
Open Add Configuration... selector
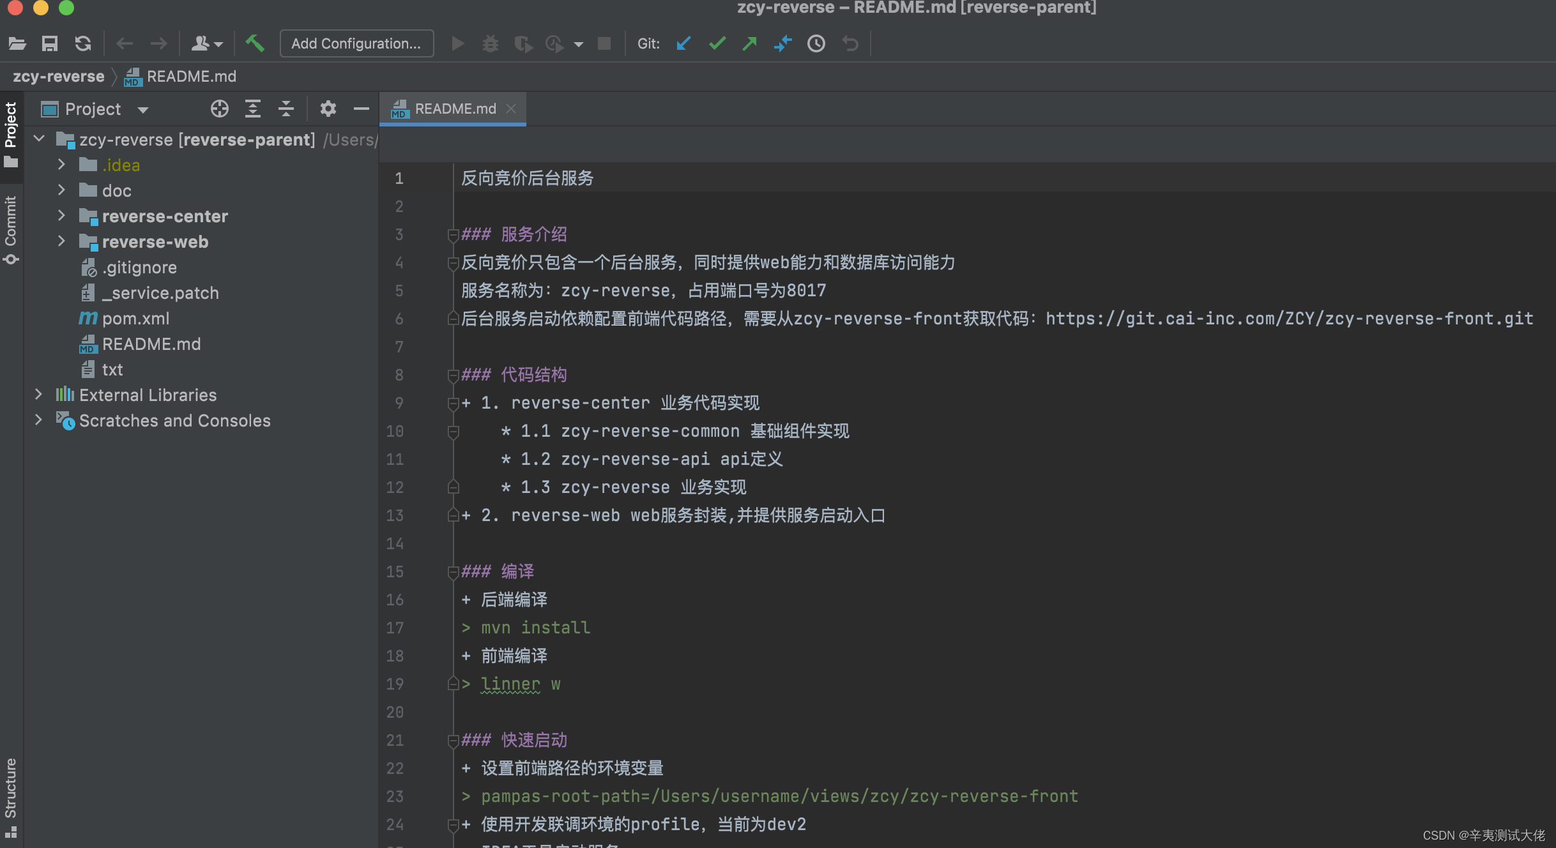coord(356,43)
